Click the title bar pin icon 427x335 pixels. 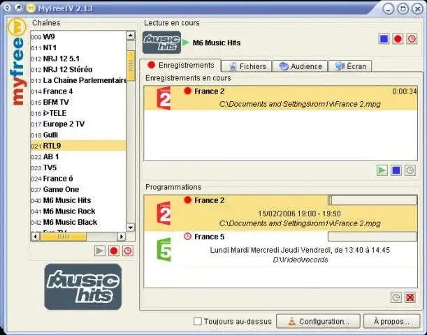18,8
